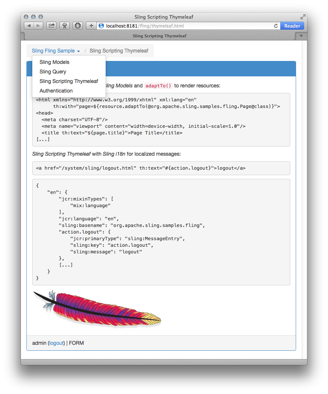This screenshot has height=394, width=328.
Task: Open the Share toolbar button
Action: point(51,26)
